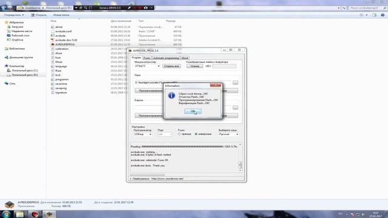
Task: Click the recorder camera screenshot icon
Action: [145, 8]
